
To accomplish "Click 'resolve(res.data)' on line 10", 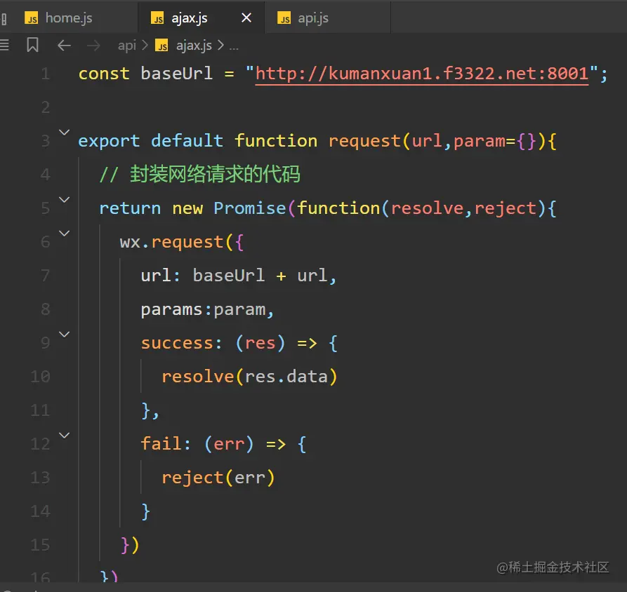I will (x=250, y=377).
